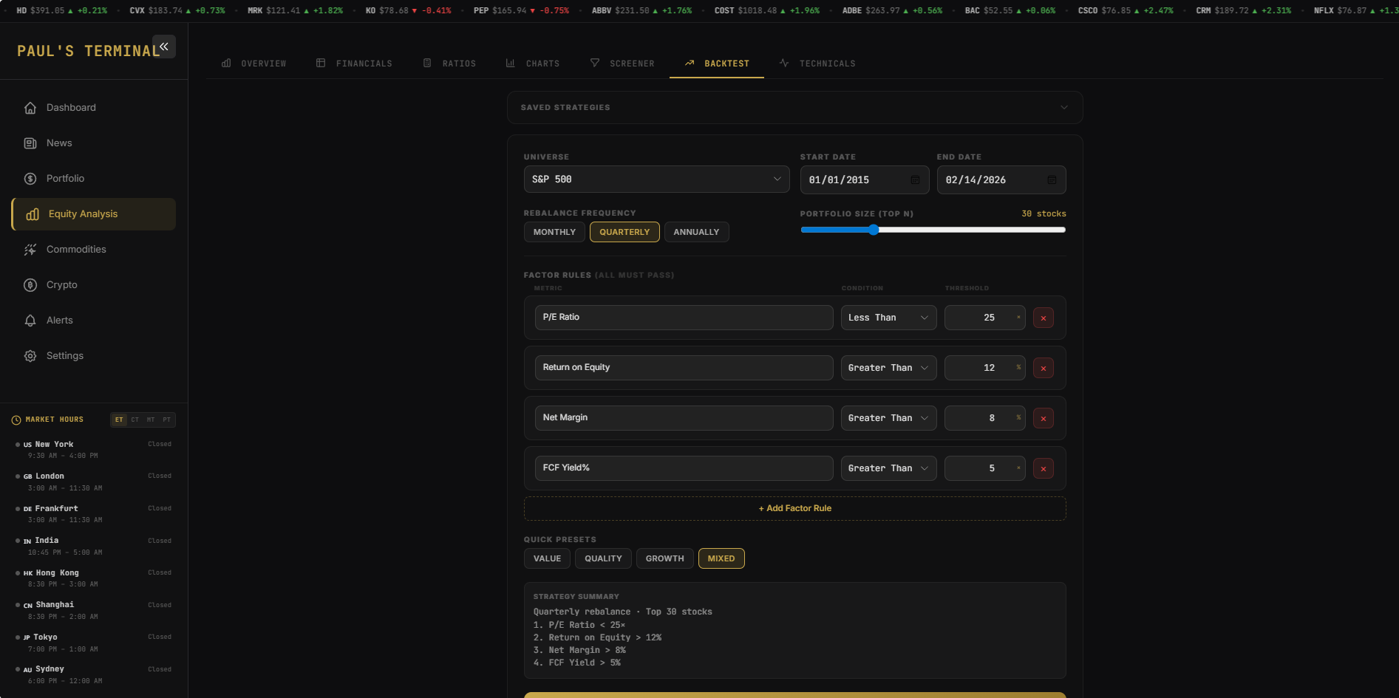Select the ANNUALLY rebalance option
1399x698 pixels.
695,231
